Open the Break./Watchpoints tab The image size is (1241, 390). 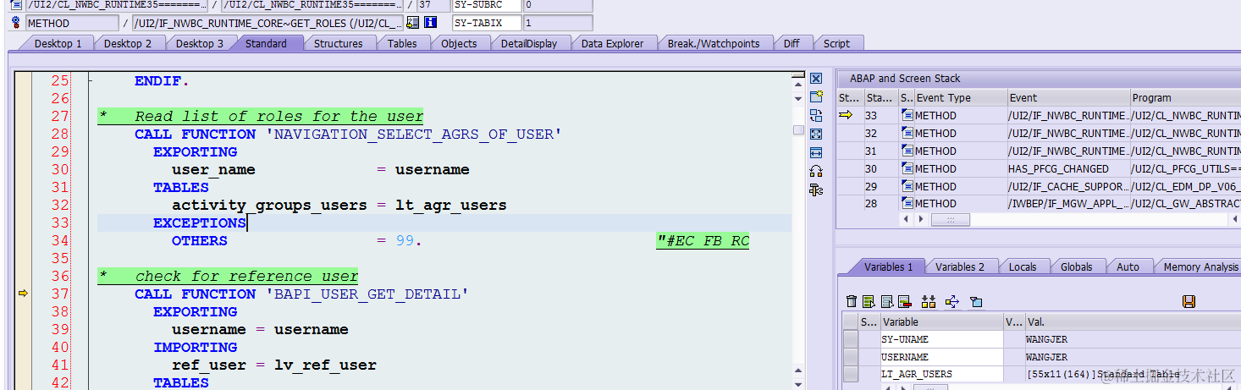point(714,43)
